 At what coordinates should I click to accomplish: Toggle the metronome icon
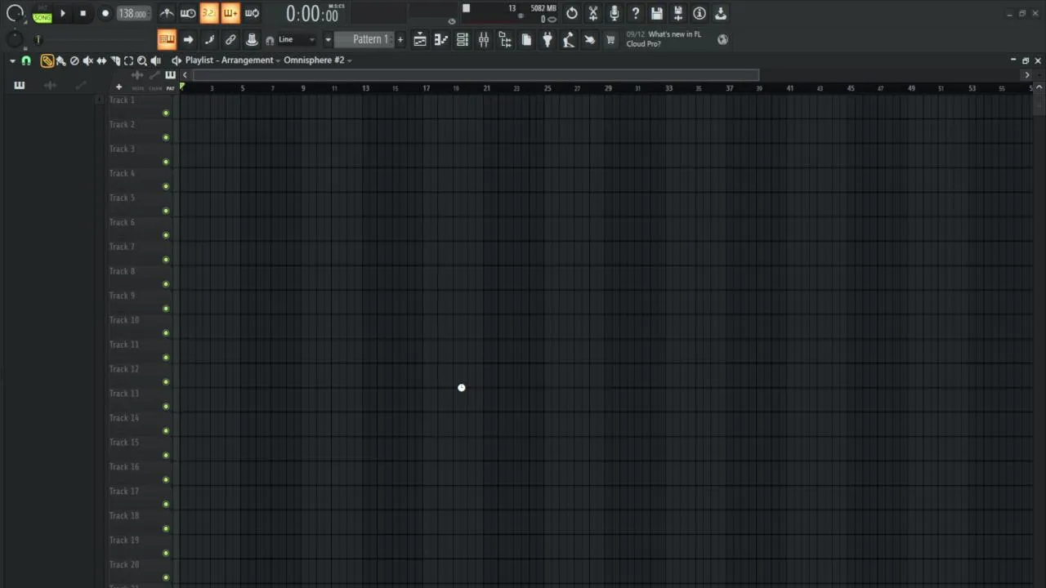[167, 13]
